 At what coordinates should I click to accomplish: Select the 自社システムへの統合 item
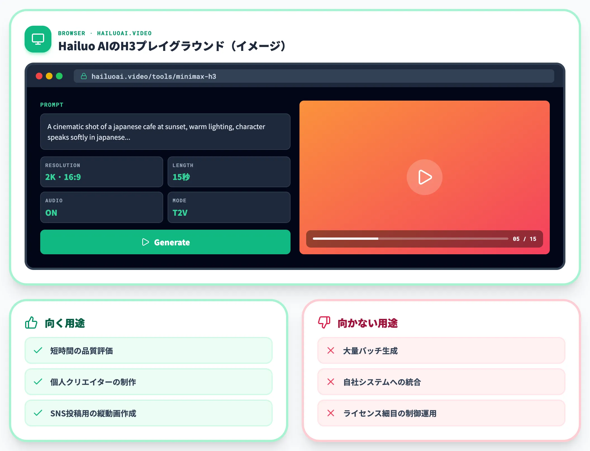pyautogui.click(x=441, y=382)
